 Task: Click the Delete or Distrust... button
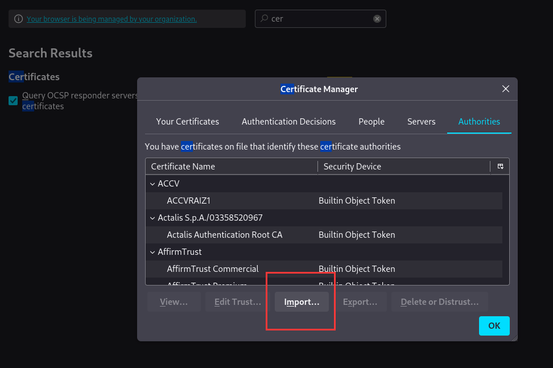[439, 301]
